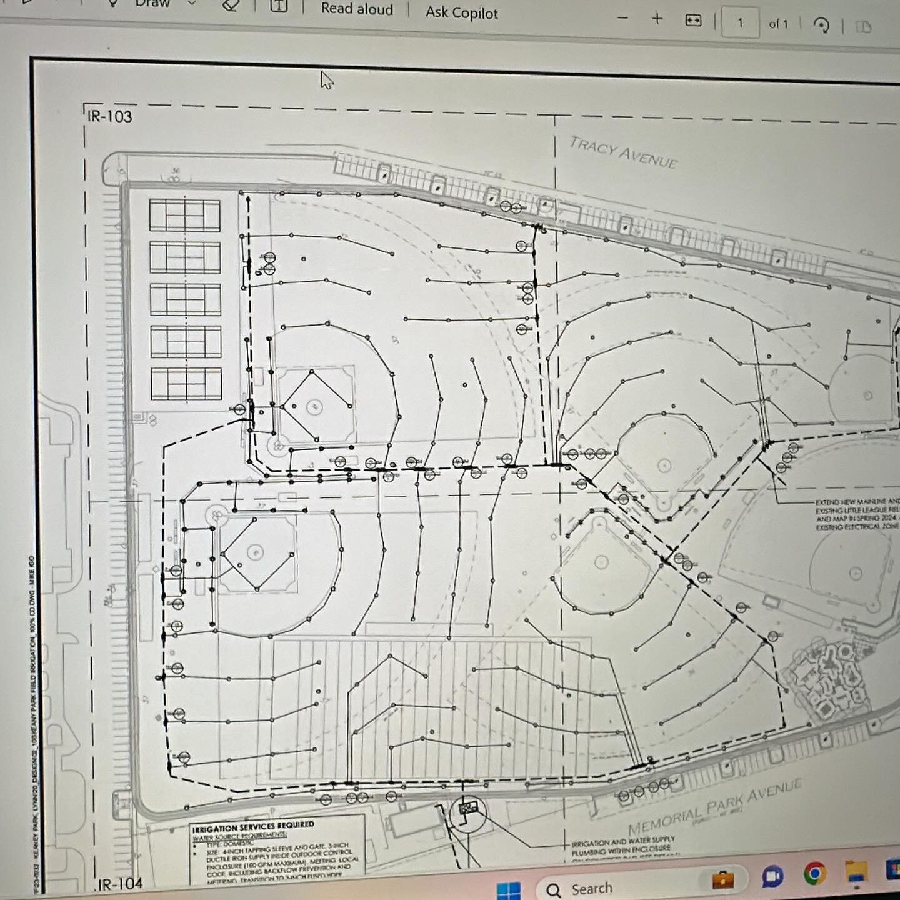Select the Erase tool in PDF toolbar
900x900 pixels.
coord(231,6)
